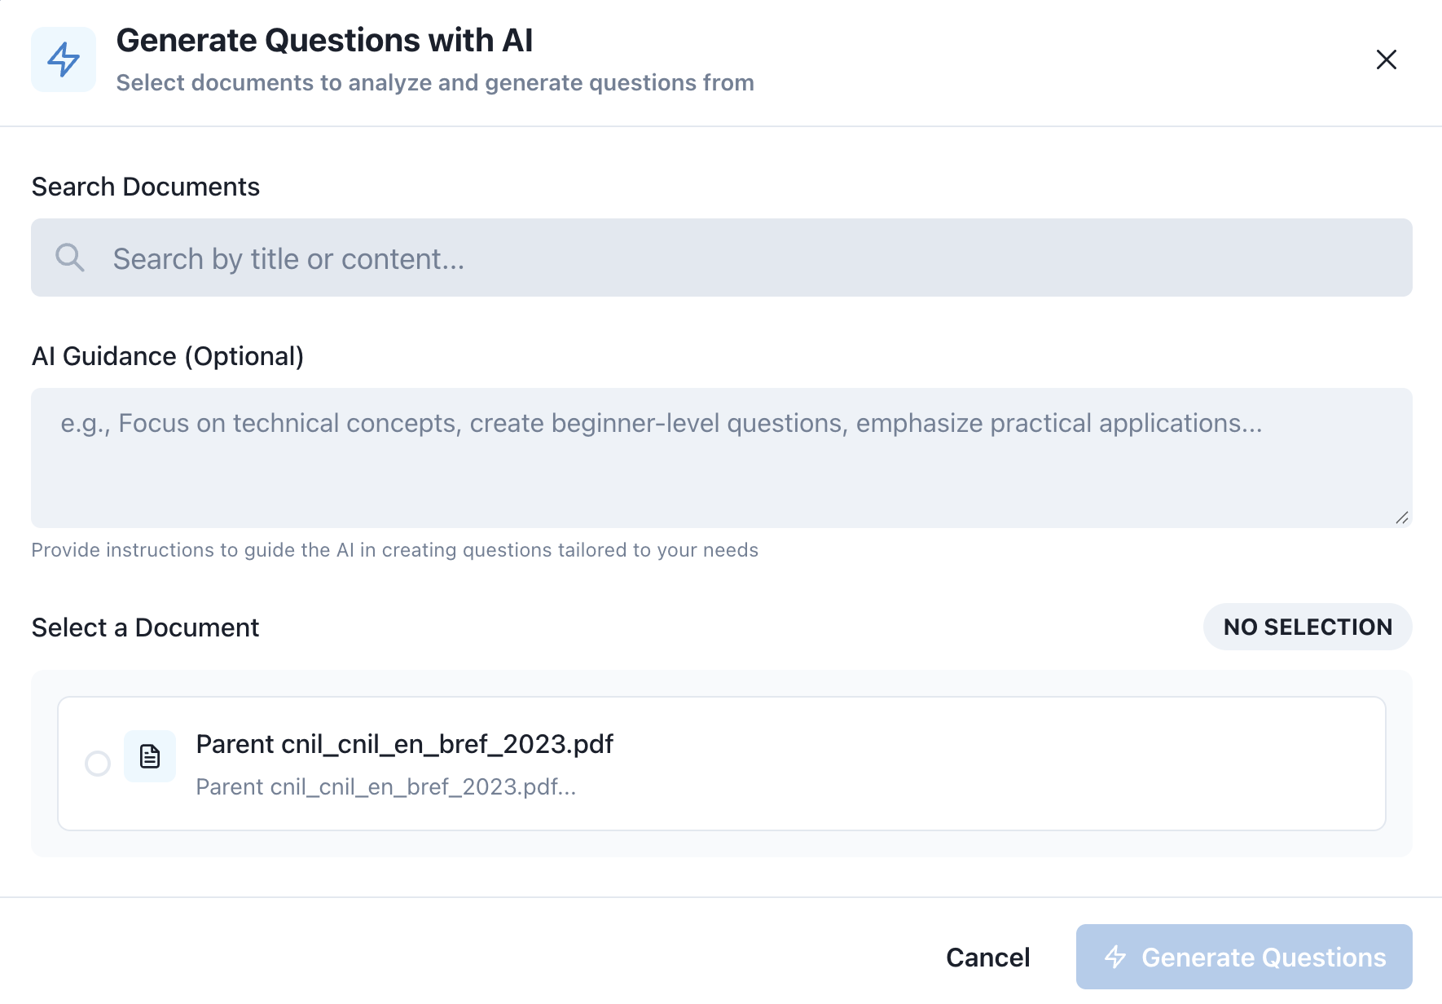Click the blue lightning badge beside the dialog title
The width and height of the screenshot is (1442, 1004).
(x=64, y=59)
